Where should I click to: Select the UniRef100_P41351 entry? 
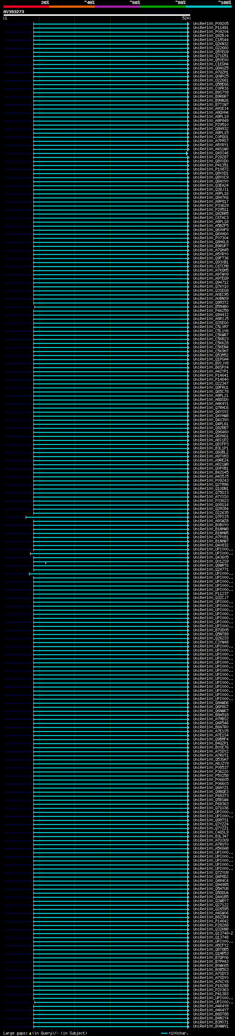pos(211,165)
